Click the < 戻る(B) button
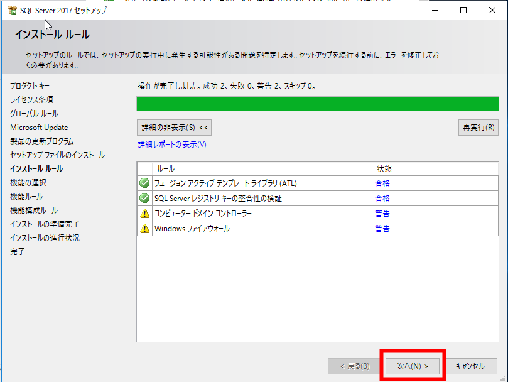This screenshot has height=382, width=508. pos(355,366)
